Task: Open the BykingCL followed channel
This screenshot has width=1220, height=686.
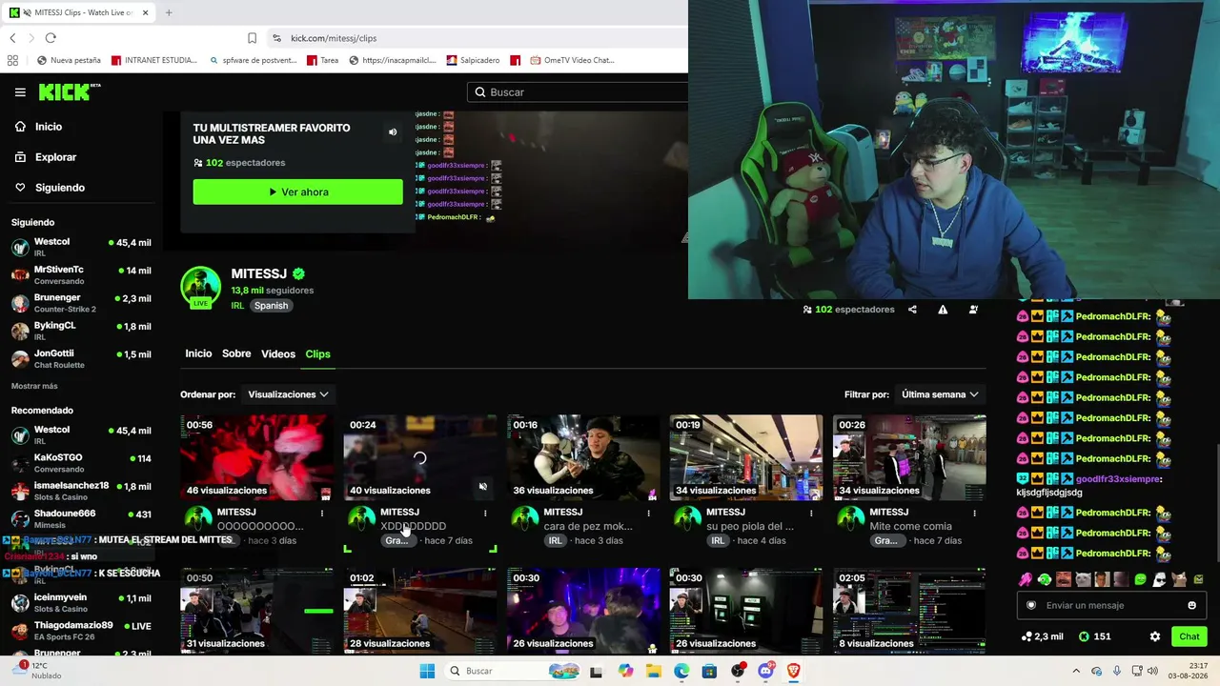Action: coord(81,331)
